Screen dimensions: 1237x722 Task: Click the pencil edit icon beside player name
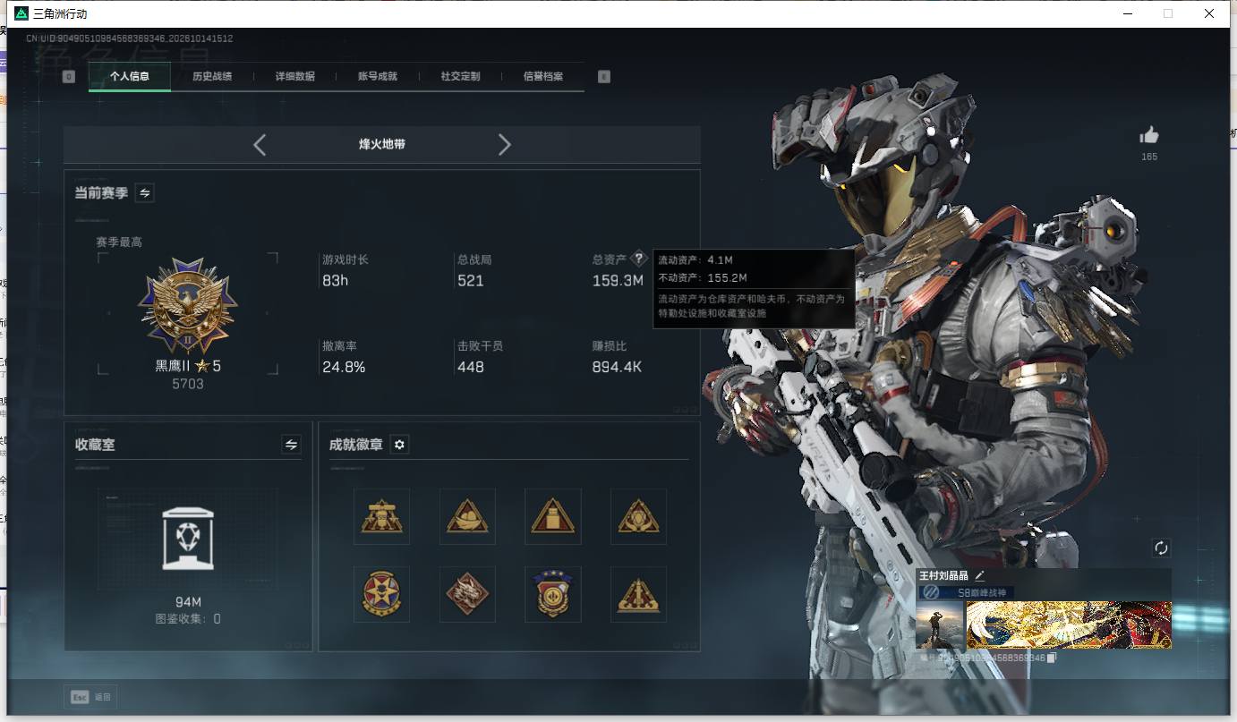979,575
